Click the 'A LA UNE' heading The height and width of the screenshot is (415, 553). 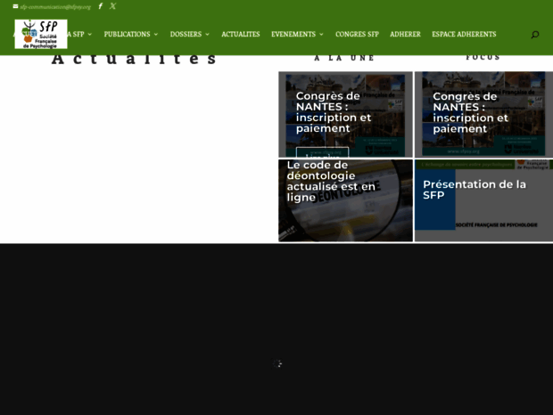coord(344,58)
